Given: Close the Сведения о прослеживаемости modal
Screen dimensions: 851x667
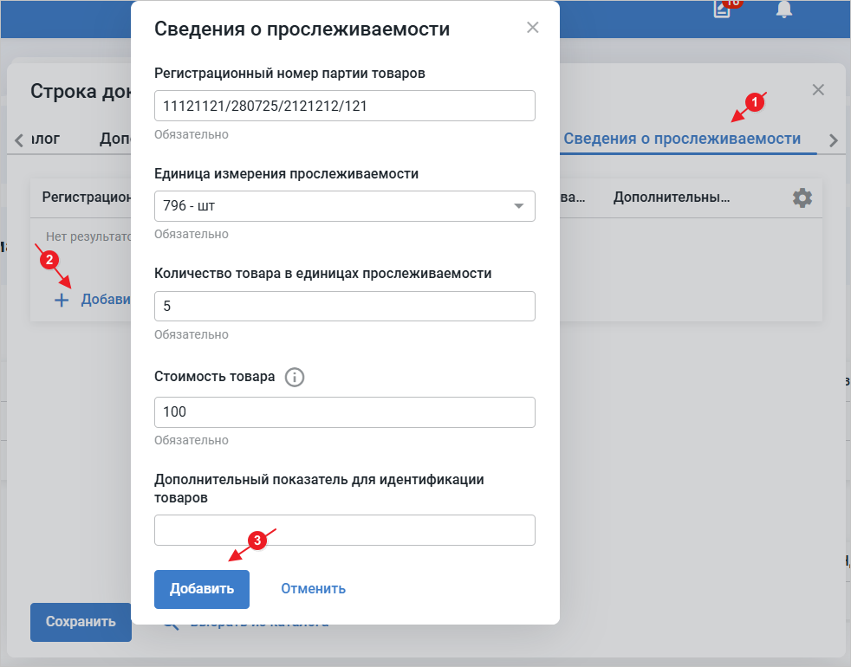Looking at the screenshot, I should pos(533,28).
